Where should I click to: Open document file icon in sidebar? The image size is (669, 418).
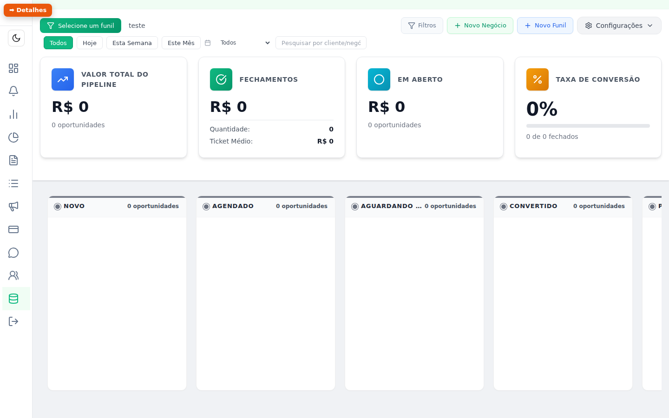tap(13, 160)
